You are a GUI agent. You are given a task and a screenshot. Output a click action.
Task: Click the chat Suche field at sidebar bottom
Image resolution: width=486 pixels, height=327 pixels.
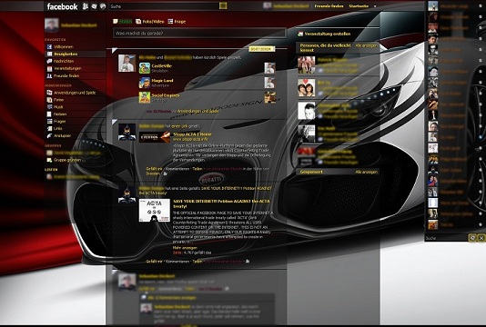446,238
